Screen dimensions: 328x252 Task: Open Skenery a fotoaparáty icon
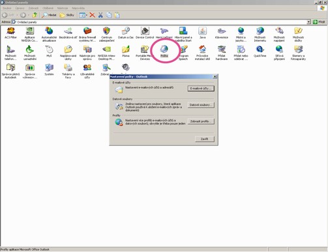(298, 50)
